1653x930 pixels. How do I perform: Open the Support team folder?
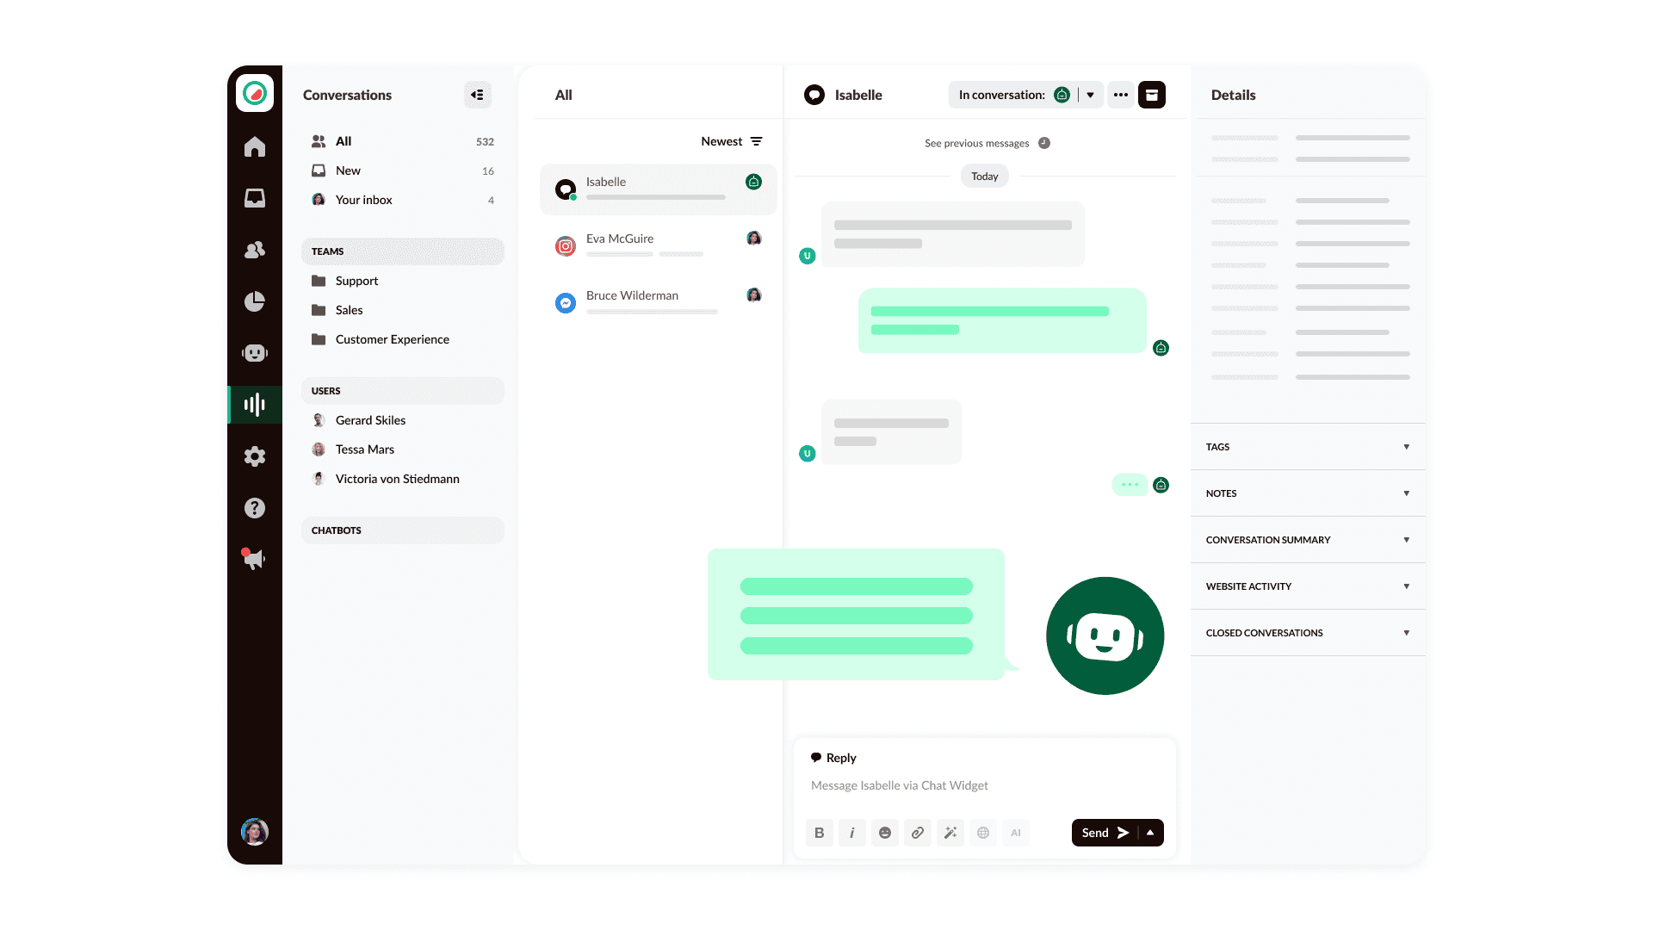[402, 281]
